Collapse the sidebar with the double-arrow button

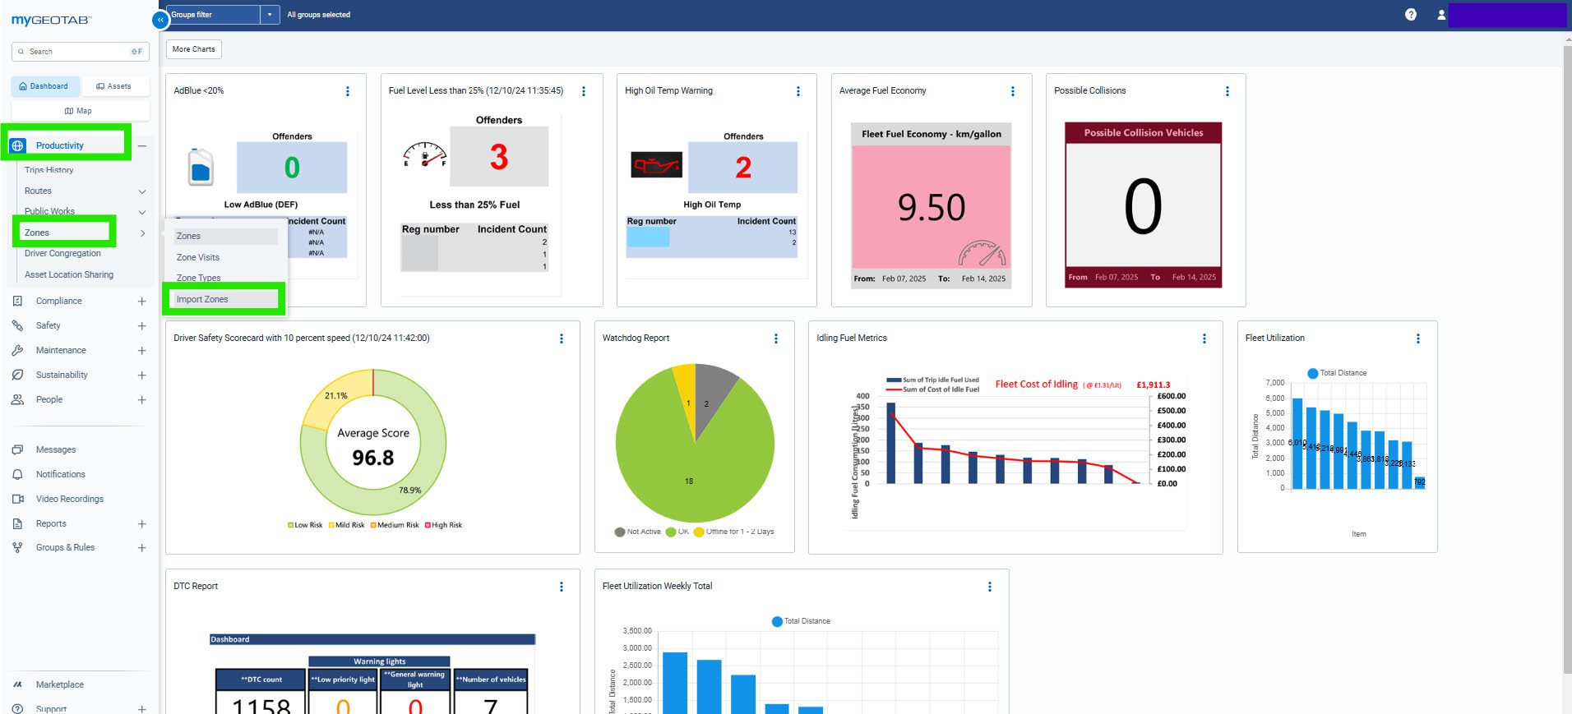pos(160,19)
